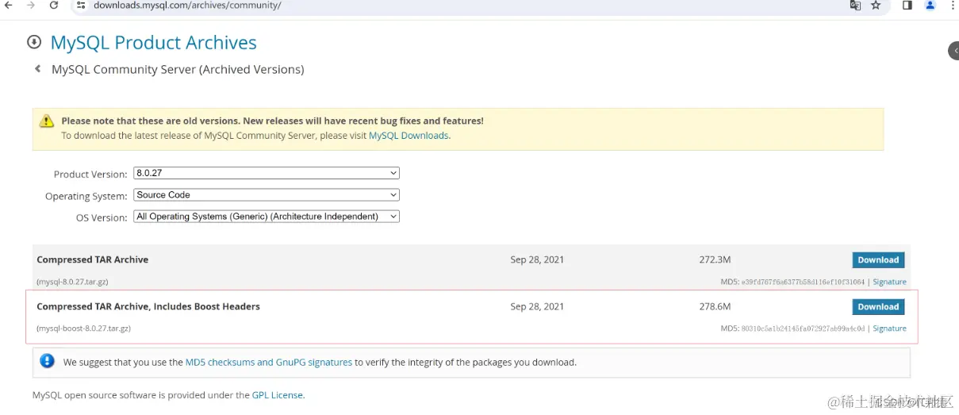This screenshot has width=959, height=415.
Task: Open the browser three-dot menu
Action: tap(952, 6)
